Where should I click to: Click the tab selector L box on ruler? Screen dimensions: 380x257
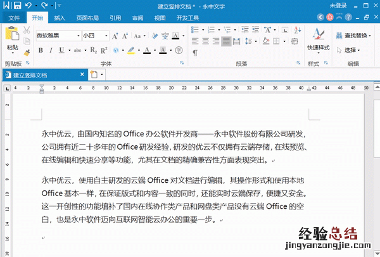pyautogui.click(x=7, y=88)
